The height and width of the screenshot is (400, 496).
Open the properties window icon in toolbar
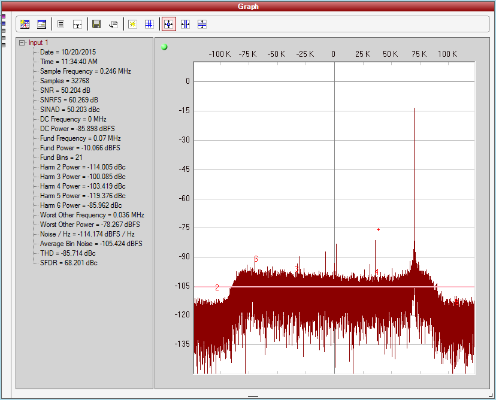(x=42, y=24)
